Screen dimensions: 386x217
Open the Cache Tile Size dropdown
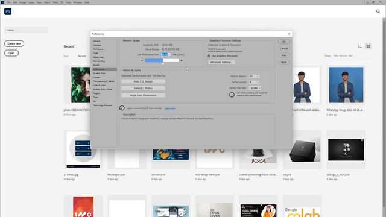coord(255,88)
